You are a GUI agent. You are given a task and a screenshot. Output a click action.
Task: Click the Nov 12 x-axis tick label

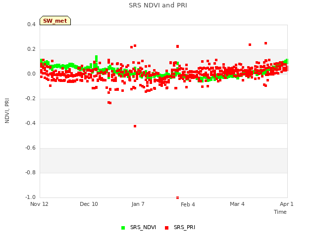[39, 204]
